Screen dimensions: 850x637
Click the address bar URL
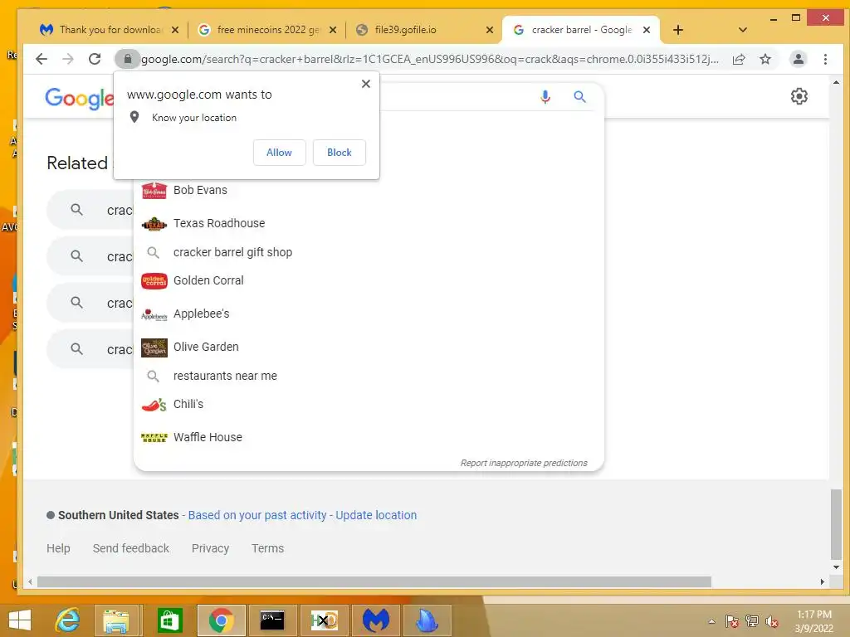pos(429,59)
